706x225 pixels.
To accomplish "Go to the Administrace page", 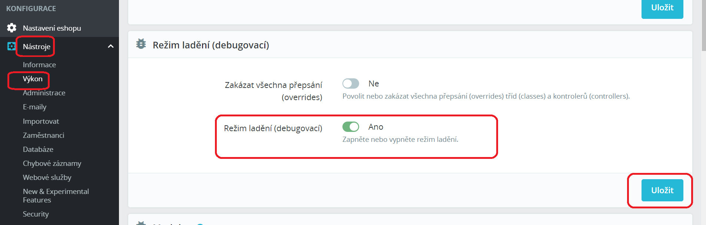I will [x=44, y=93].
